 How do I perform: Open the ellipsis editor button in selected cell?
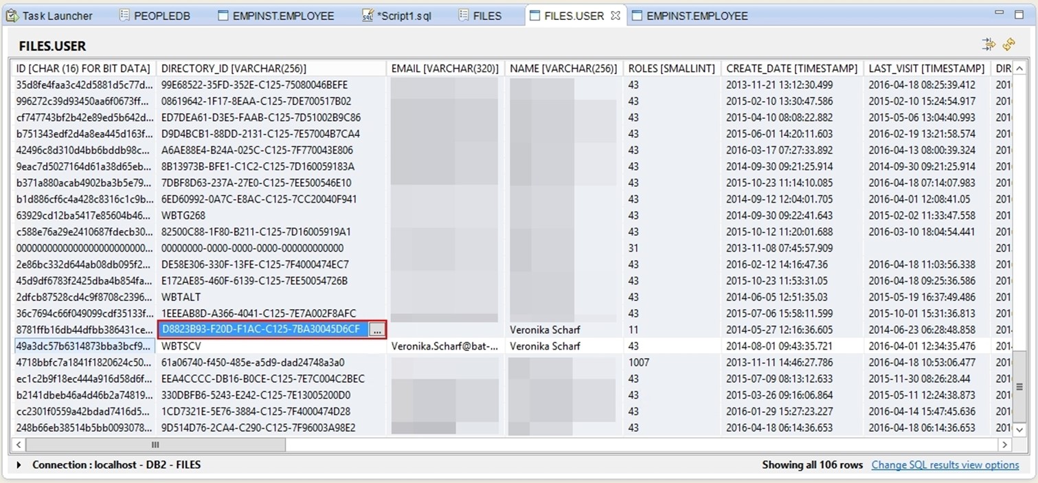click(376, 330)
